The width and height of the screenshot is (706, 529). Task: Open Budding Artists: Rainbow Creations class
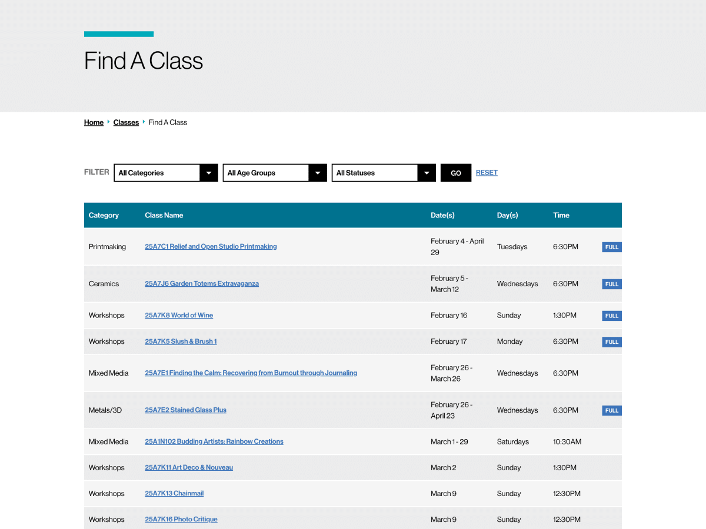pos(214,442)
